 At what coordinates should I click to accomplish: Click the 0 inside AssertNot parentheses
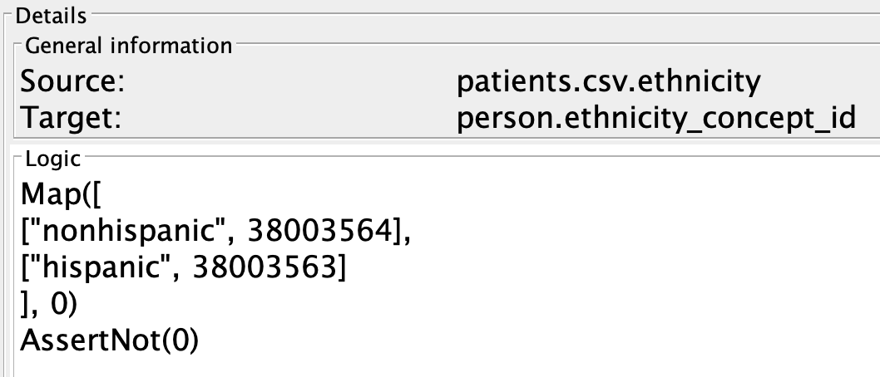pos(179,340)
